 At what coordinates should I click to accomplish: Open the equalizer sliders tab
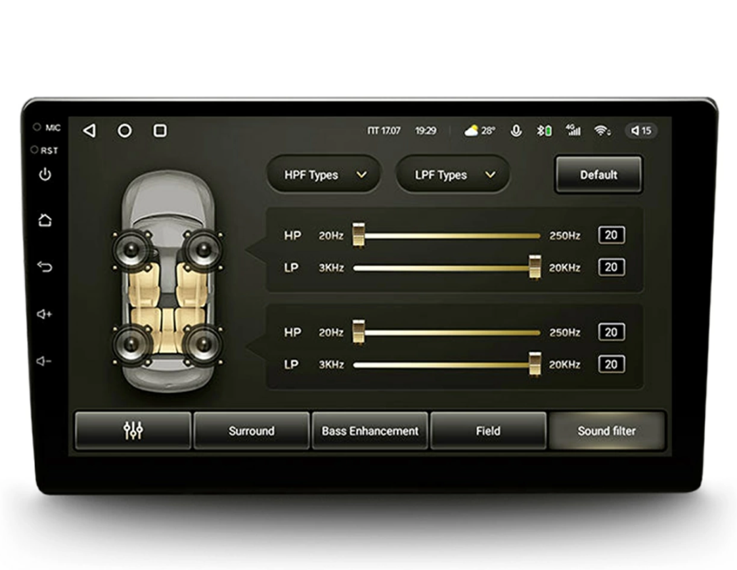click(x=133, y=430)
